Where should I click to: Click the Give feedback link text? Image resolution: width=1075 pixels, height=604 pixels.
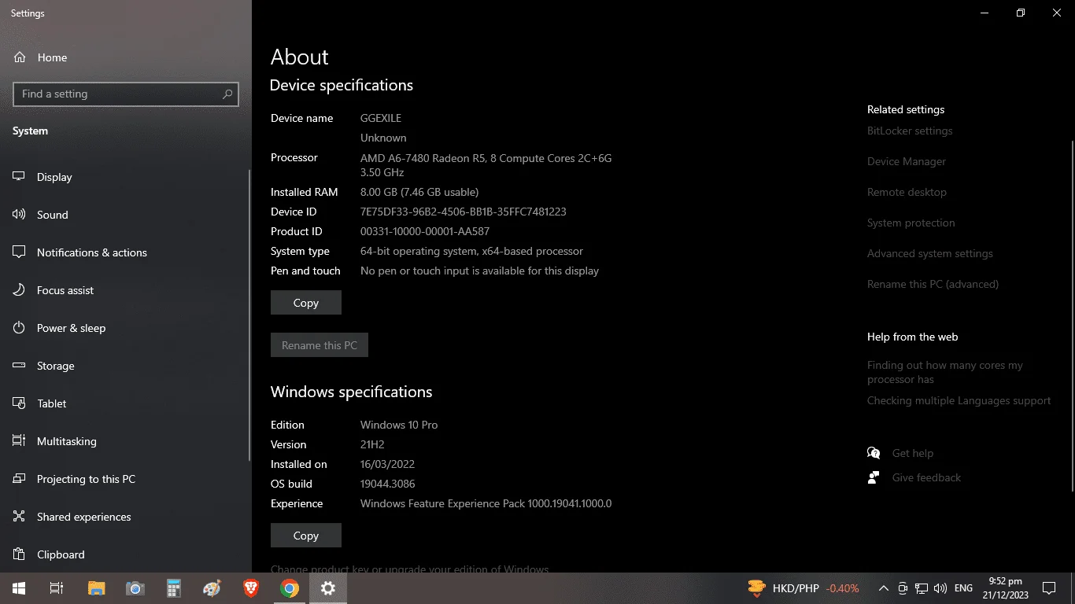tap(926, 477)
